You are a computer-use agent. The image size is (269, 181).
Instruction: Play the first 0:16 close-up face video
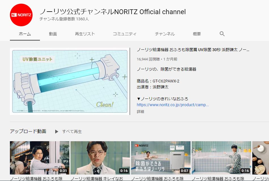(x=100, y=158)
